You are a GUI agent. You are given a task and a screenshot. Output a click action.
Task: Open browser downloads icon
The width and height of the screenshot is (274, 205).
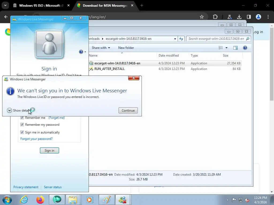[239, 17]
